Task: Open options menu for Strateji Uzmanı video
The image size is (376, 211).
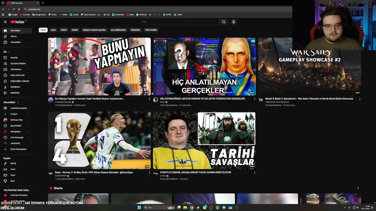Action: [x=254, y=173]
